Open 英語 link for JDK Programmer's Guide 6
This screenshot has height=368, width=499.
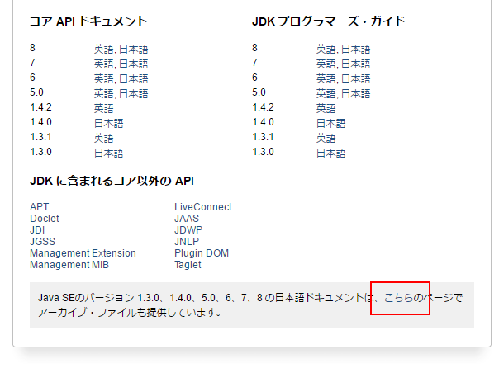[x=326, y=78]
